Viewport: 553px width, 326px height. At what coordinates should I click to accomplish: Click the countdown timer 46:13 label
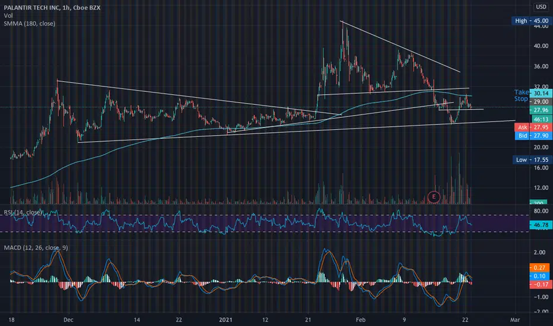[x=541, y=119]
